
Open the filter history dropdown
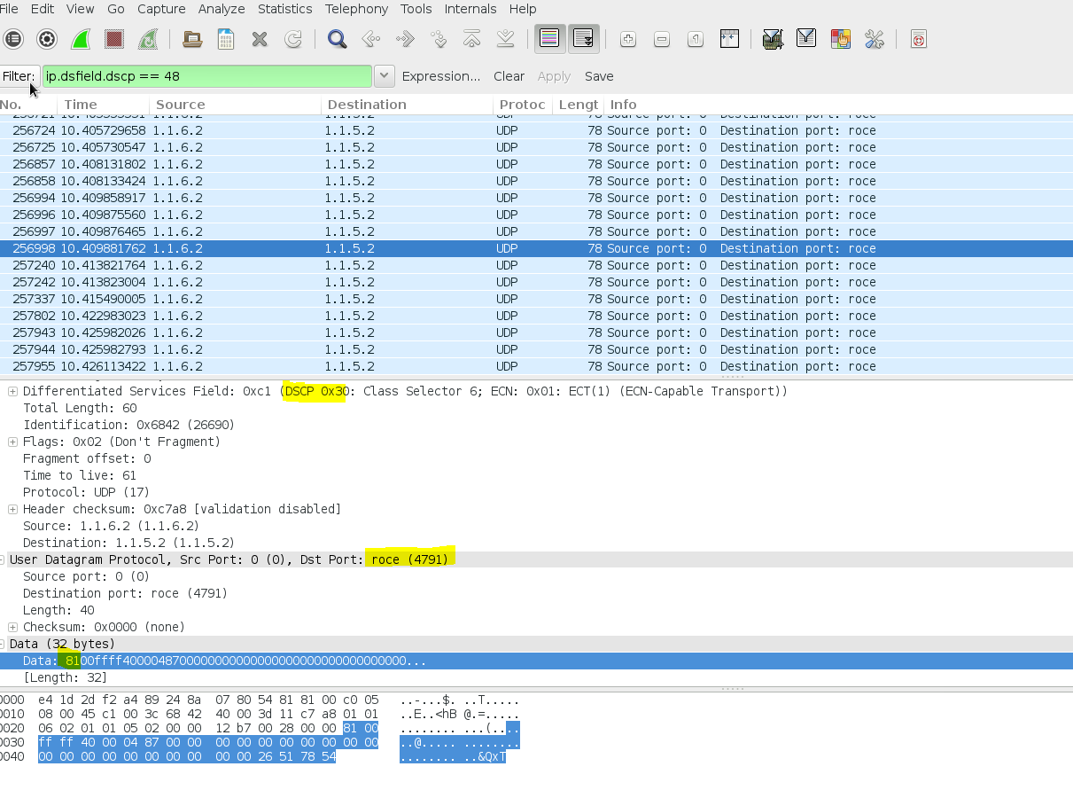coord(384,75)
